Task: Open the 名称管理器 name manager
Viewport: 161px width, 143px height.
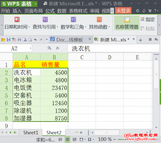Action: 127,23
